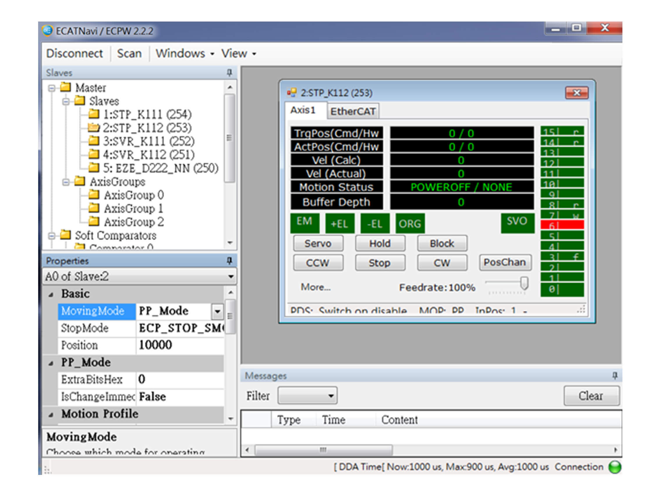This screenshot has height=488, width=646.
Task: Click the pin icon on Messages panel
Action: (x=615, y=375)
